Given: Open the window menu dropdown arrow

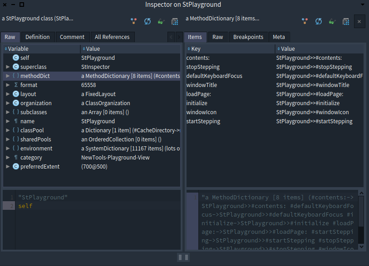Looking at the screenshot, I should click(363, 5).
